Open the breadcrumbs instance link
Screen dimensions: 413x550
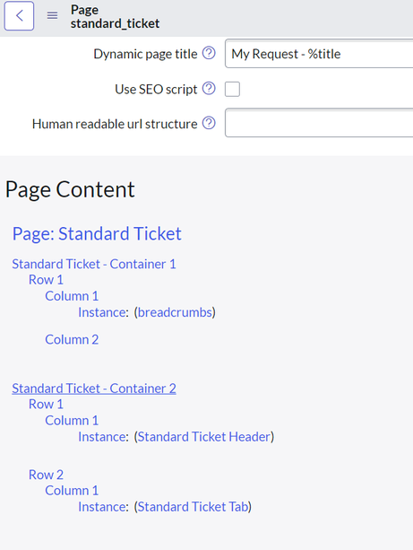pyautogui.click(x=175, y=312)
